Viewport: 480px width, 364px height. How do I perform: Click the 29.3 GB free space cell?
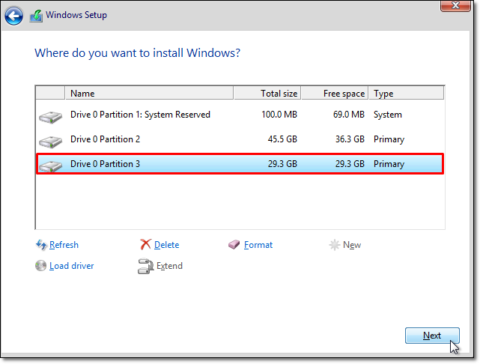[350, 164]
